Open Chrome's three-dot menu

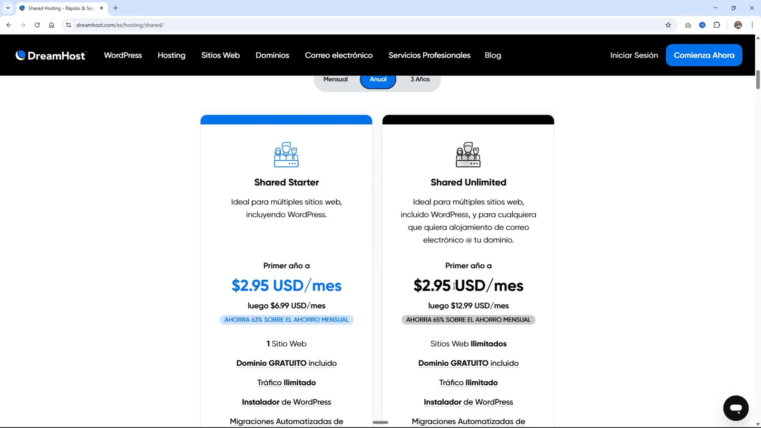click(x=752, y=25)
